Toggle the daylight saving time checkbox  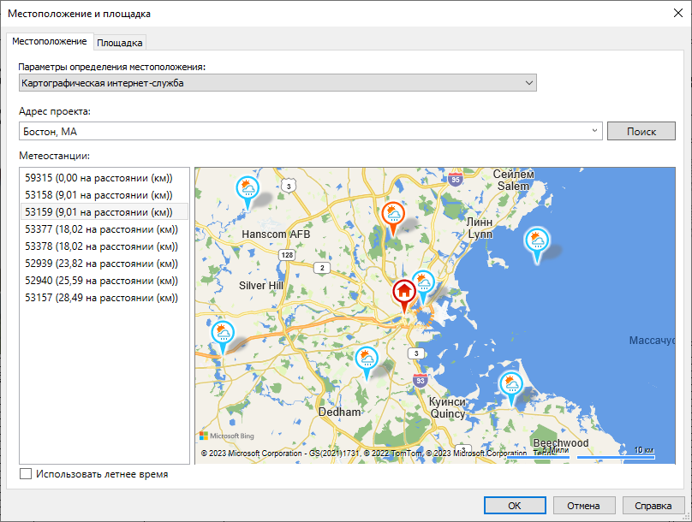pyautogui.click(x=26, y=474)
